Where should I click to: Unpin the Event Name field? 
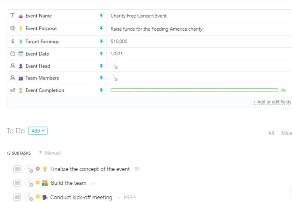coord(101,16)
